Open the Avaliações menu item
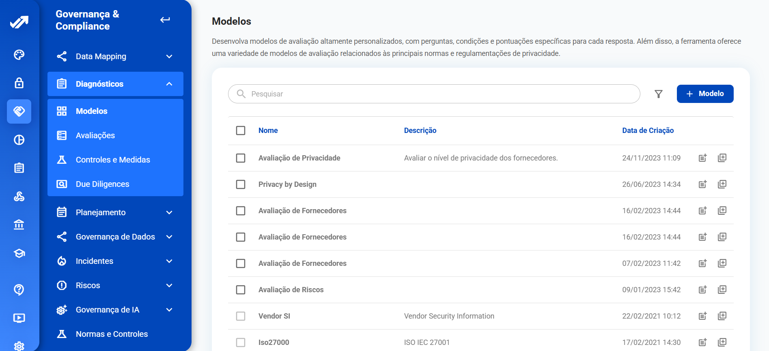The height and width of the screenshot is (351, 769). click(95, 135)
